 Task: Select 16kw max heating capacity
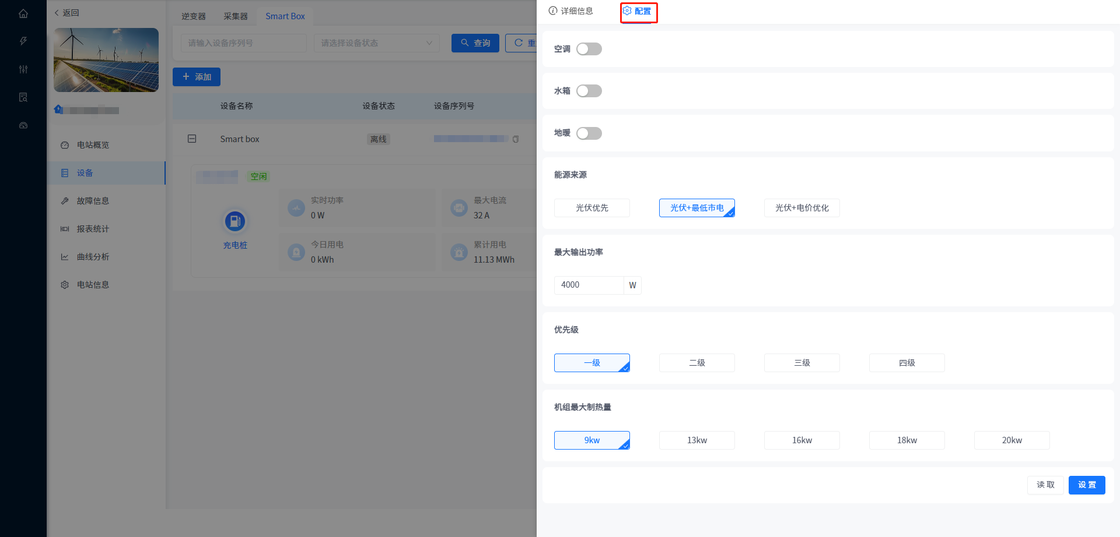click(x=801, y=440)
